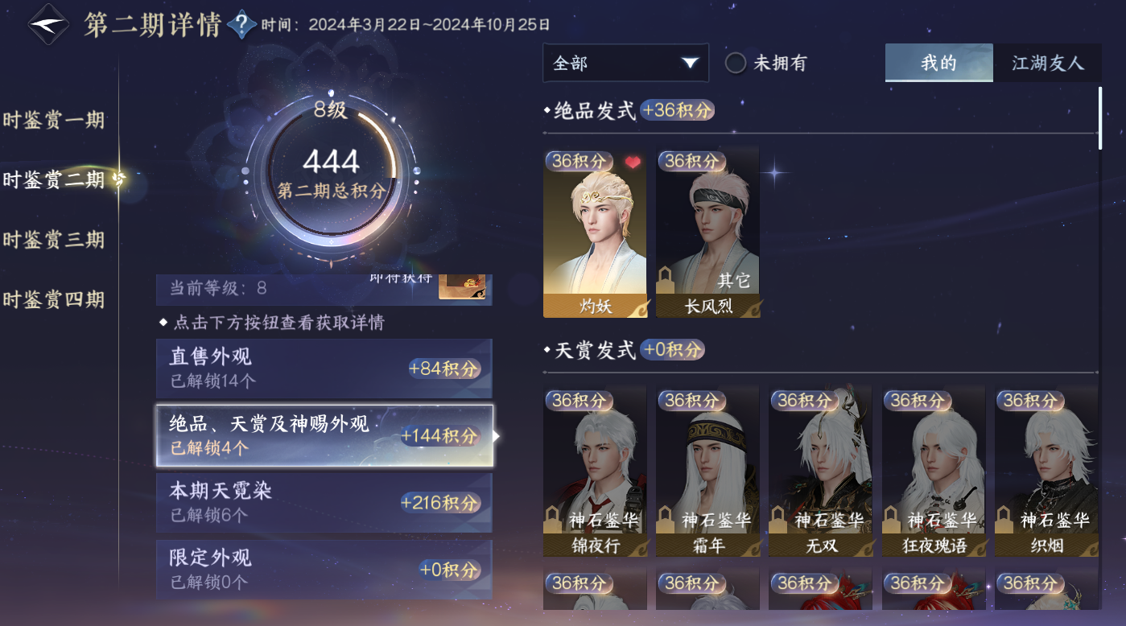Click the red heart on 灼妖 hairstyle
Image resolution: width=1126 pixels, height=626 pixels.
coord(633,162)
